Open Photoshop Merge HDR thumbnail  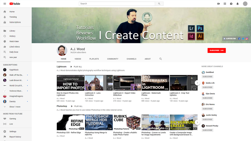pyautogui.click(x=99, y=122)
